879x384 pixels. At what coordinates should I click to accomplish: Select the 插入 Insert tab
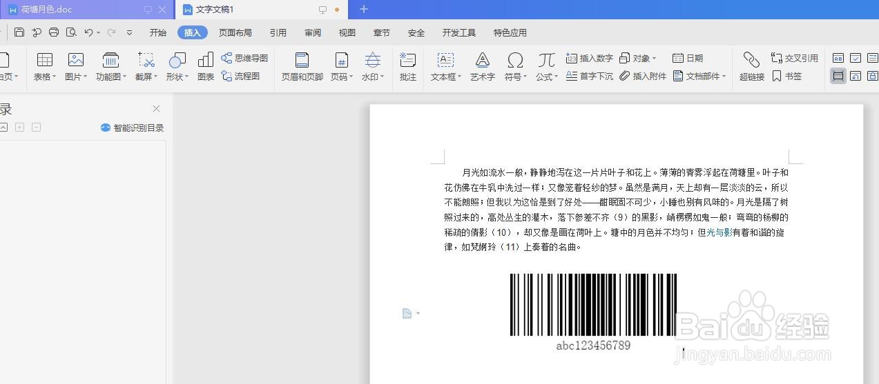click(x=193, y=32)
